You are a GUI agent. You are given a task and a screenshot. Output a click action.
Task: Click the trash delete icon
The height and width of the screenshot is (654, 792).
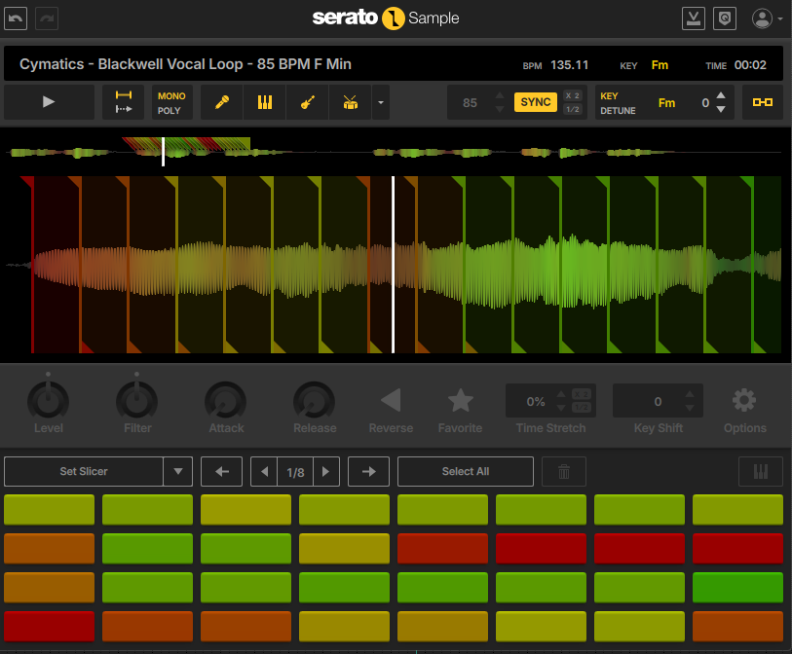564,471
